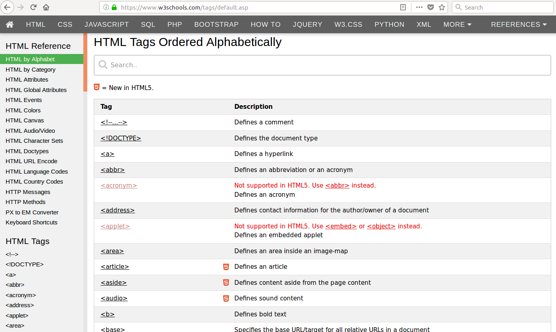Open the JAVASCRIPT tutorial from the navbar
The height and width of the screenshot is (332, 556).
(x=107, y=24)
